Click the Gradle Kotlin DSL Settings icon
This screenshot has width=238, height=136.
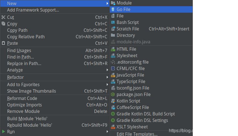pyautogui.click(x=113, y=120)
